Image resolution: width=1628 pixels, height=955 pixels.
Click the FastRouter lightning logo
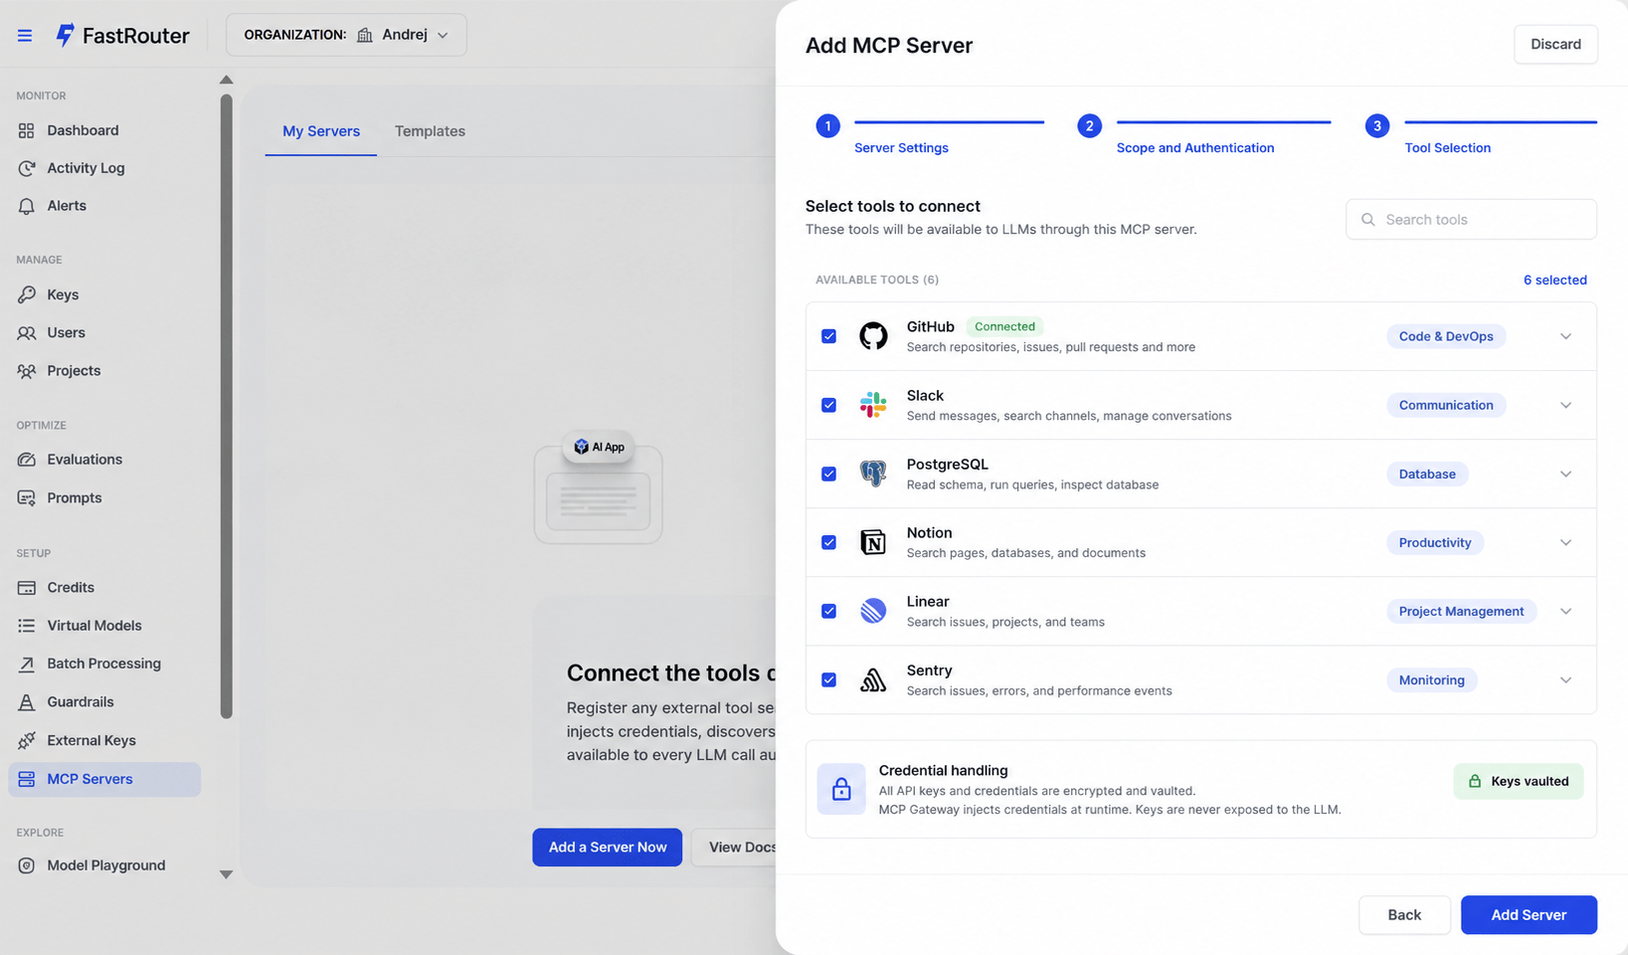click(65, 36)
